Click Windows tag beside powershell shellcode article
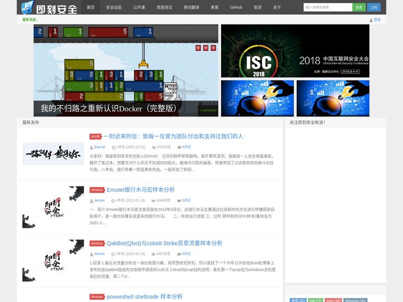The height and width of the screenshot is (302, 403). pos(97,297)
